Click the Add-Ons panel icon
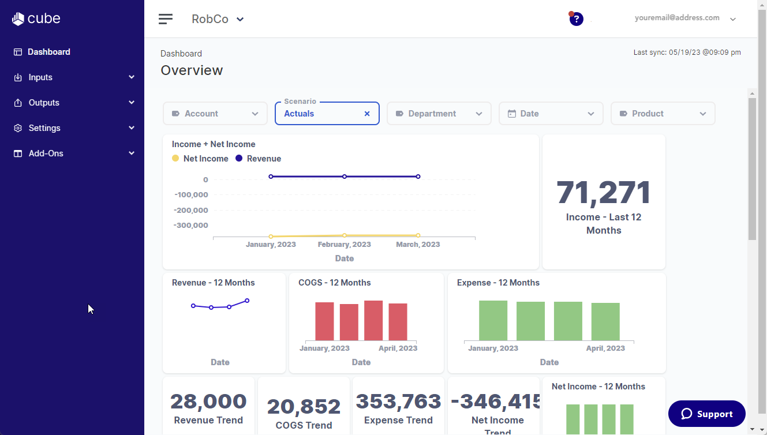 (18, 153)
